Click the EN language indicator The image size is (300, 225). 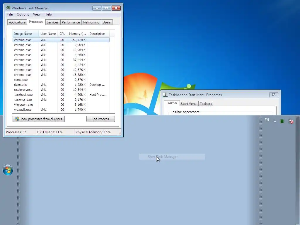267,120
